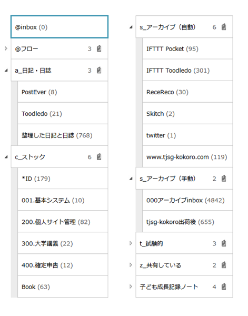Open the Book (63) notebook

(x=63, y=287)
